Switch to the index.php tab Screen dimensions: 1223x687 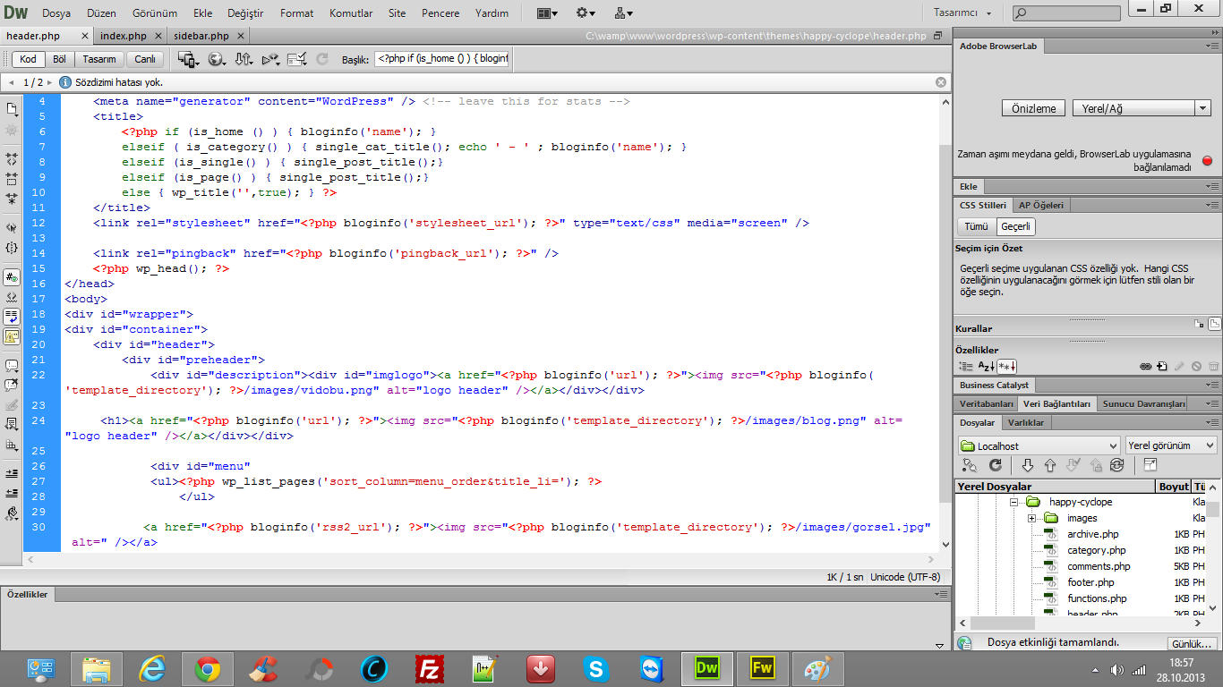pos(124,36)
